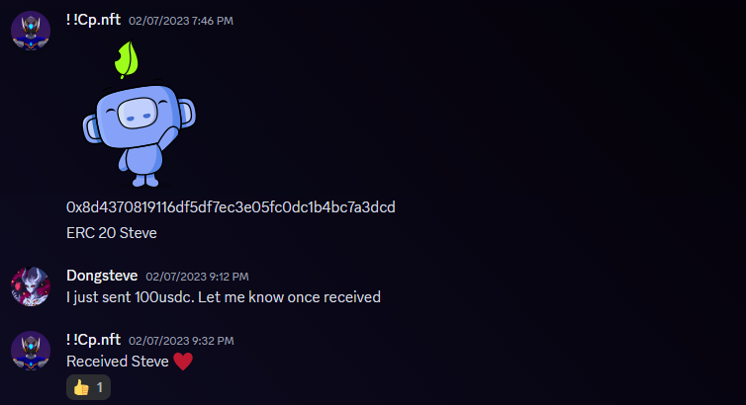Click the timestamp 02/07/2023 7:46 PM
The width and height of the screenshot is (746, 405).
pos(181,21)
